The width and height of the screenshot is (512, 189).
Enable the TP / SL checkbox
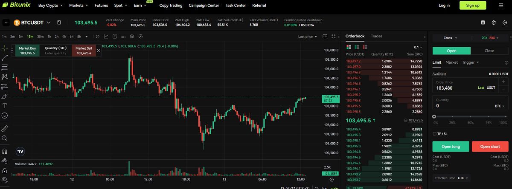434,134
